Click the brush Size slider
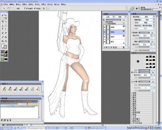This screenshot has width=162, height=130. 144,70
